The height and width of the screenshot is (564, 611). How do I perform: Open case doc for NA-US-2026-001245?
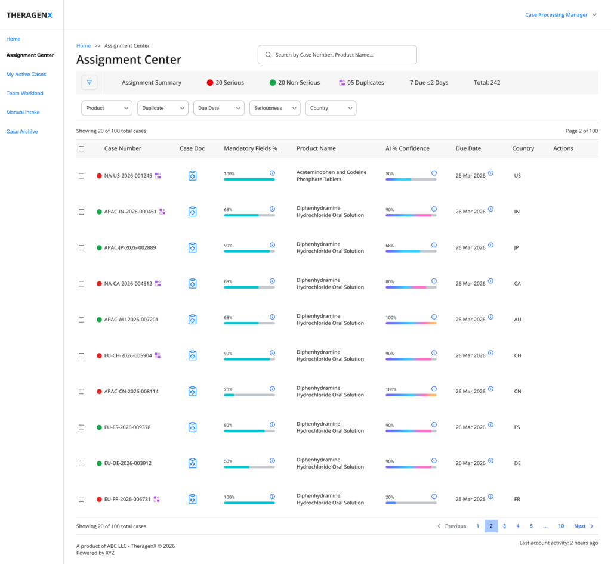point(193,175)
